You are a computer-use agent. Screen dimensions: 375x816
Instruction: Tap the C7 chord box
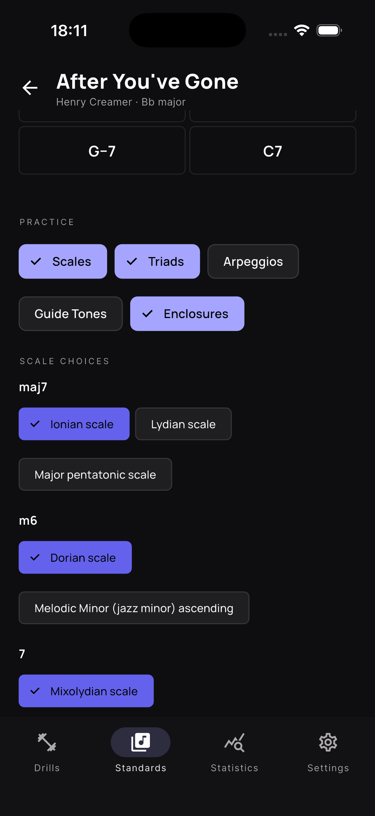click(x=272, y=150)
